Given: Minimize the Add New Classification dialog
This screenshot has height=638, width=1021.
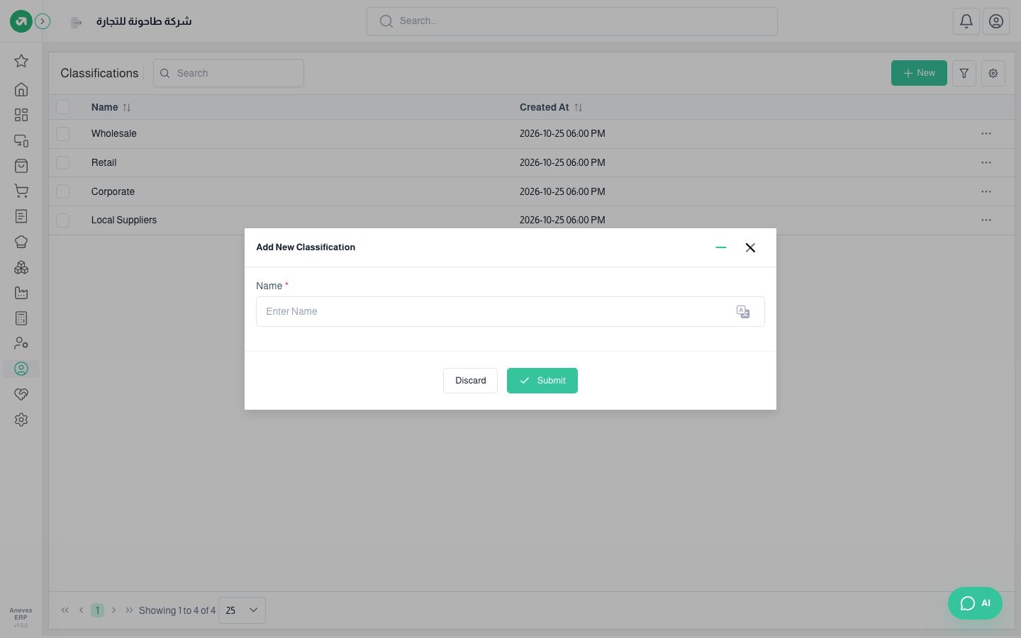Looking at the screenshot, I should coord(721,247).
